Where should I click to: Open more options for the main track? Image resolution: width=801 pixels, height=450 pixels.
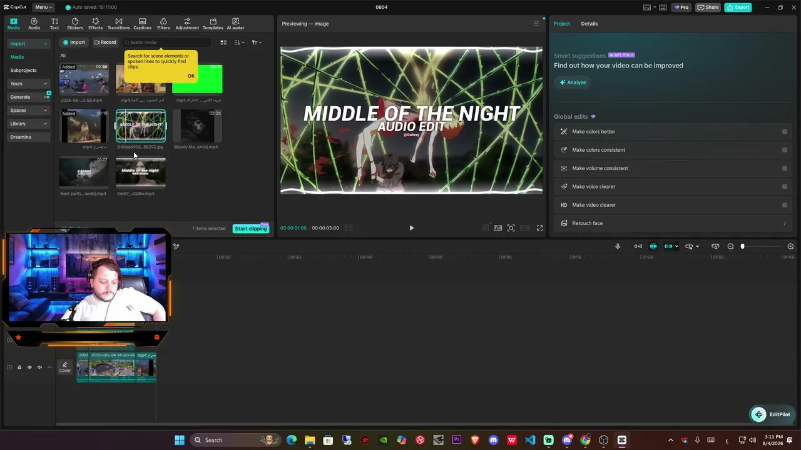[49, 367]
